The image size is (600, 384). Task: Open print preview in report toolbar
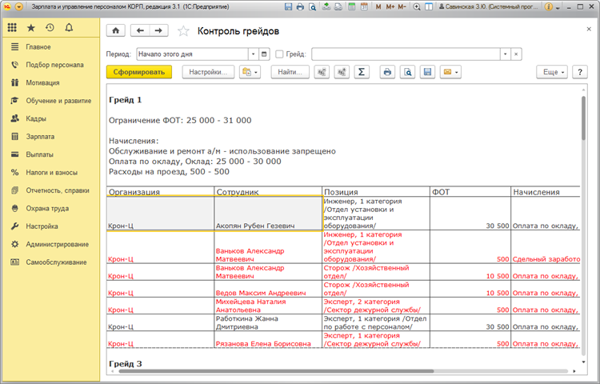tap(407, 72)
